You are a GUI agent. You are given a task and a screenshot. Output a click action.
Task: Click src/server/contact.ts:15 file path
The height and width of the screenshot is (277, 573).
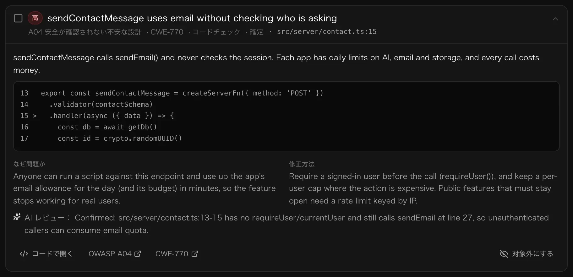(327, 32)
